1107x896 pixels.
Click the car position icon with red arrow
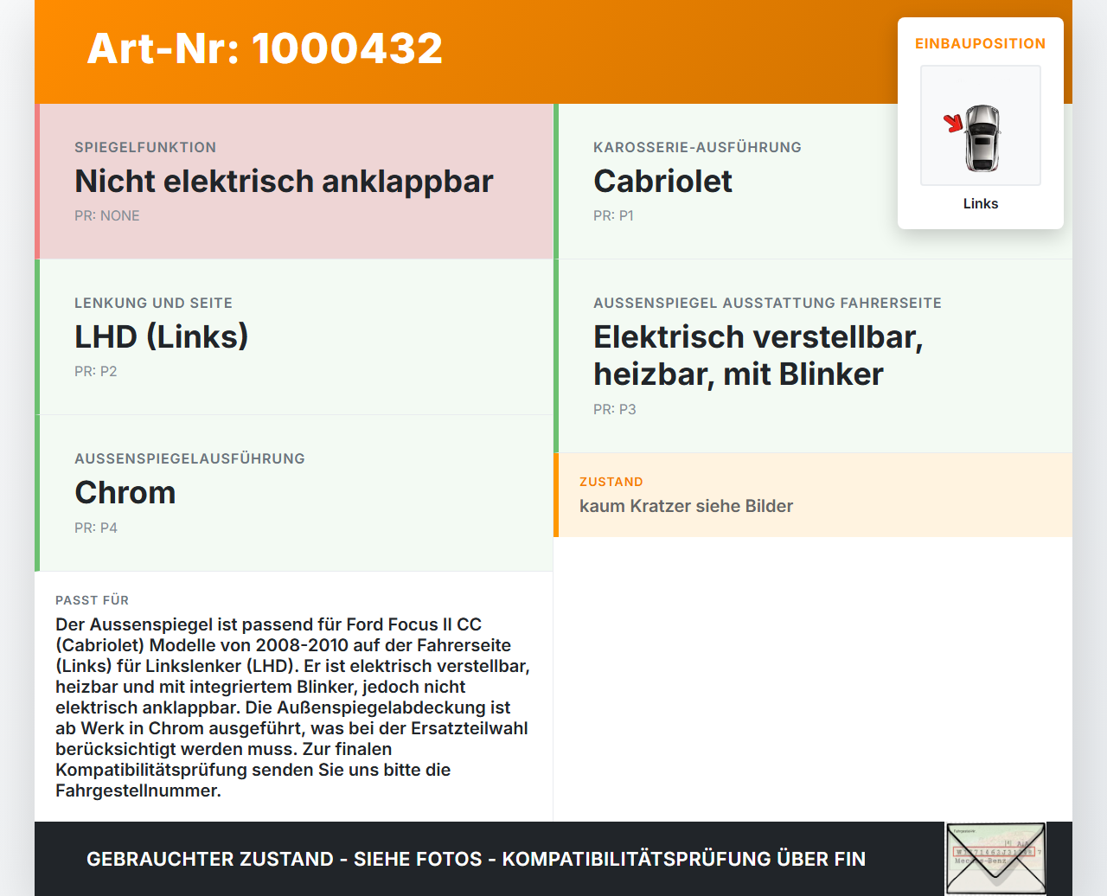(981, 125)
